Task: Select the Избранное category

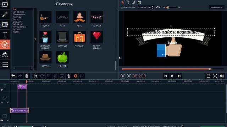Action: [x=18, y=12]
